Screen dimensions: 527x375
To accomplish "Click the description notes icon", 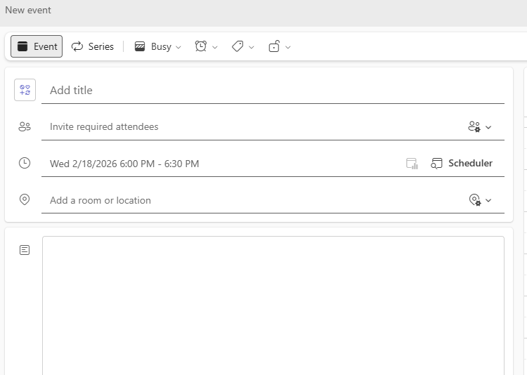I will [x=25, y=250].
